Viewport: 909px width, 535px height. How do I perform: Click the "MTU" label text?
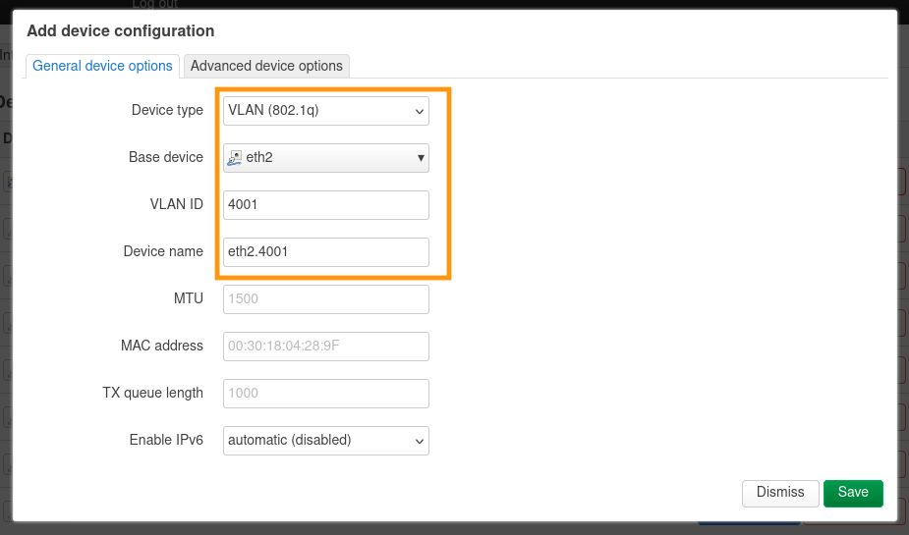point(188,298)
